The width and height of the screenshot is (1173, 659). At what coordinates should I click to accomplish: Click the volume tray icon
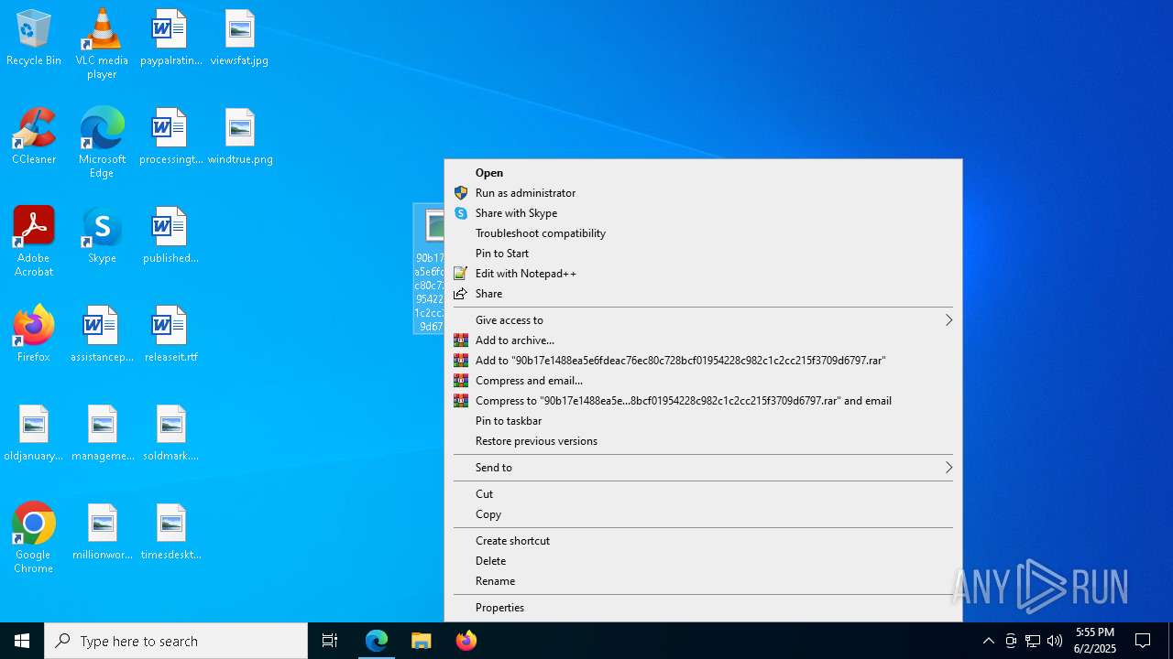point(1055,641)
